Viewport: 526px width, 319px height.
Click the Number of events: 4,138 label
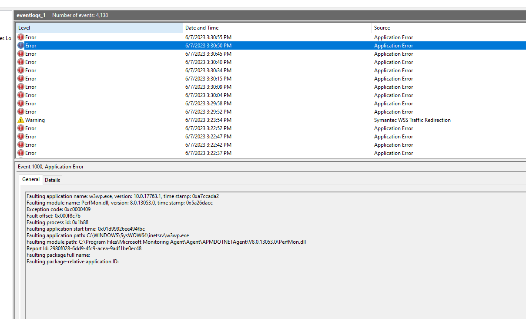coord(80,15)
